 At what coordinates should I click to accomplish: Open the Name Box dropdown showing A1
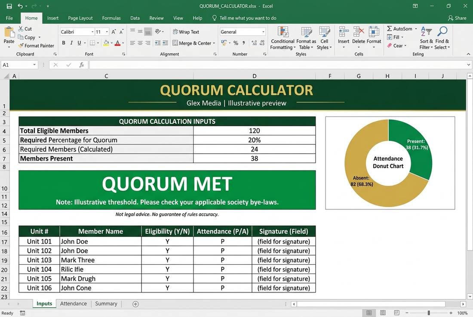(x=34, y=65)
